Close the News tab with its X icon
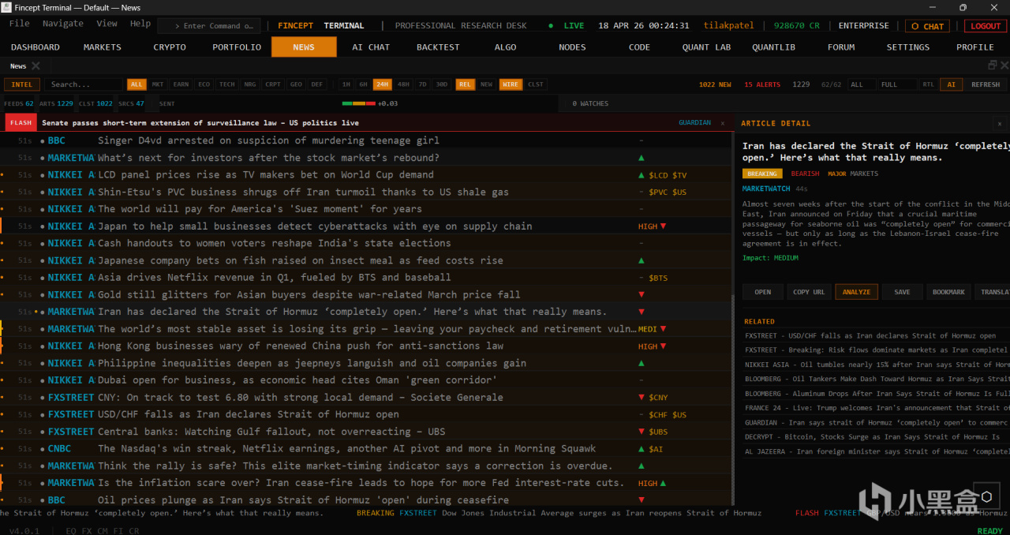 [x=36, y=66]
